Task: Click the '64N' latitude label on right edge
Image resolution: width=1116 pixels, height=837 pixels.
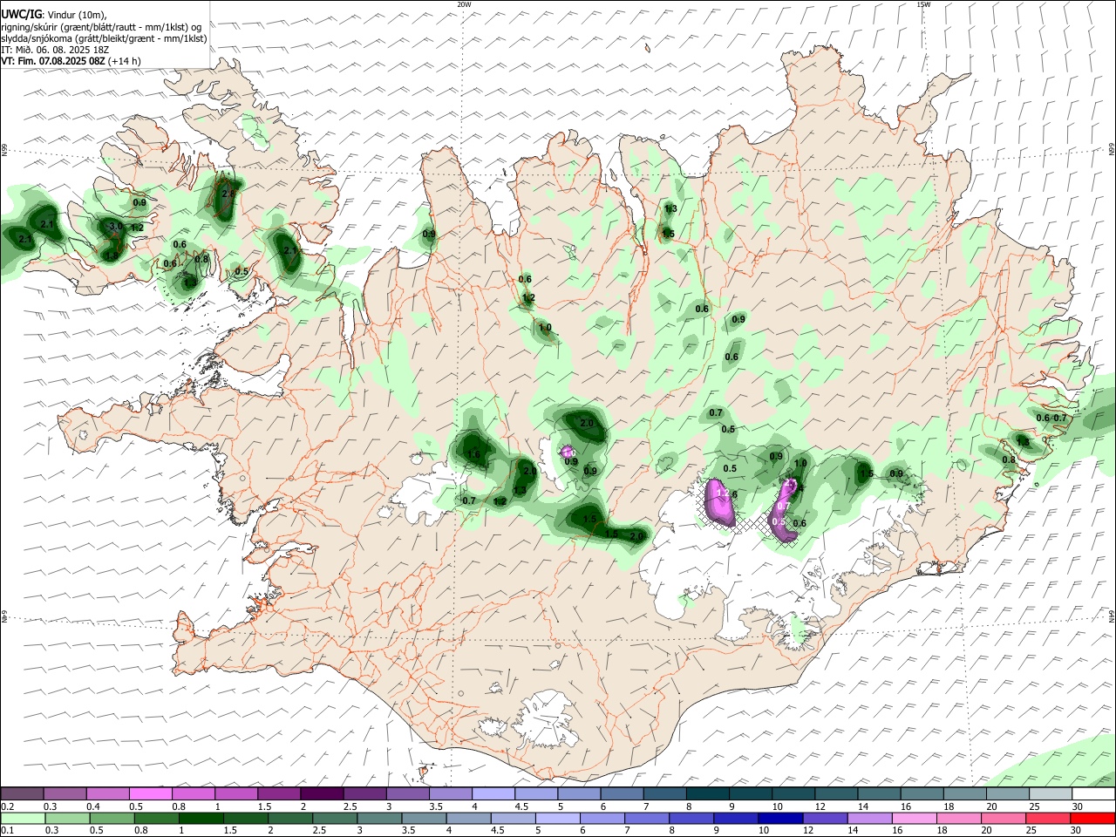Action: tap(1112, 615)
